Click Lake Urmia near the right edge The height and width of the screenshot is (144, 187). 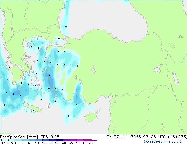[175, 78]
